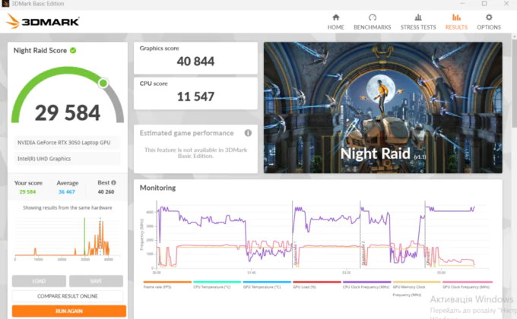517x319 pixels.
Task: Click Compare Result Online button
Action: (x=68, y=296)
